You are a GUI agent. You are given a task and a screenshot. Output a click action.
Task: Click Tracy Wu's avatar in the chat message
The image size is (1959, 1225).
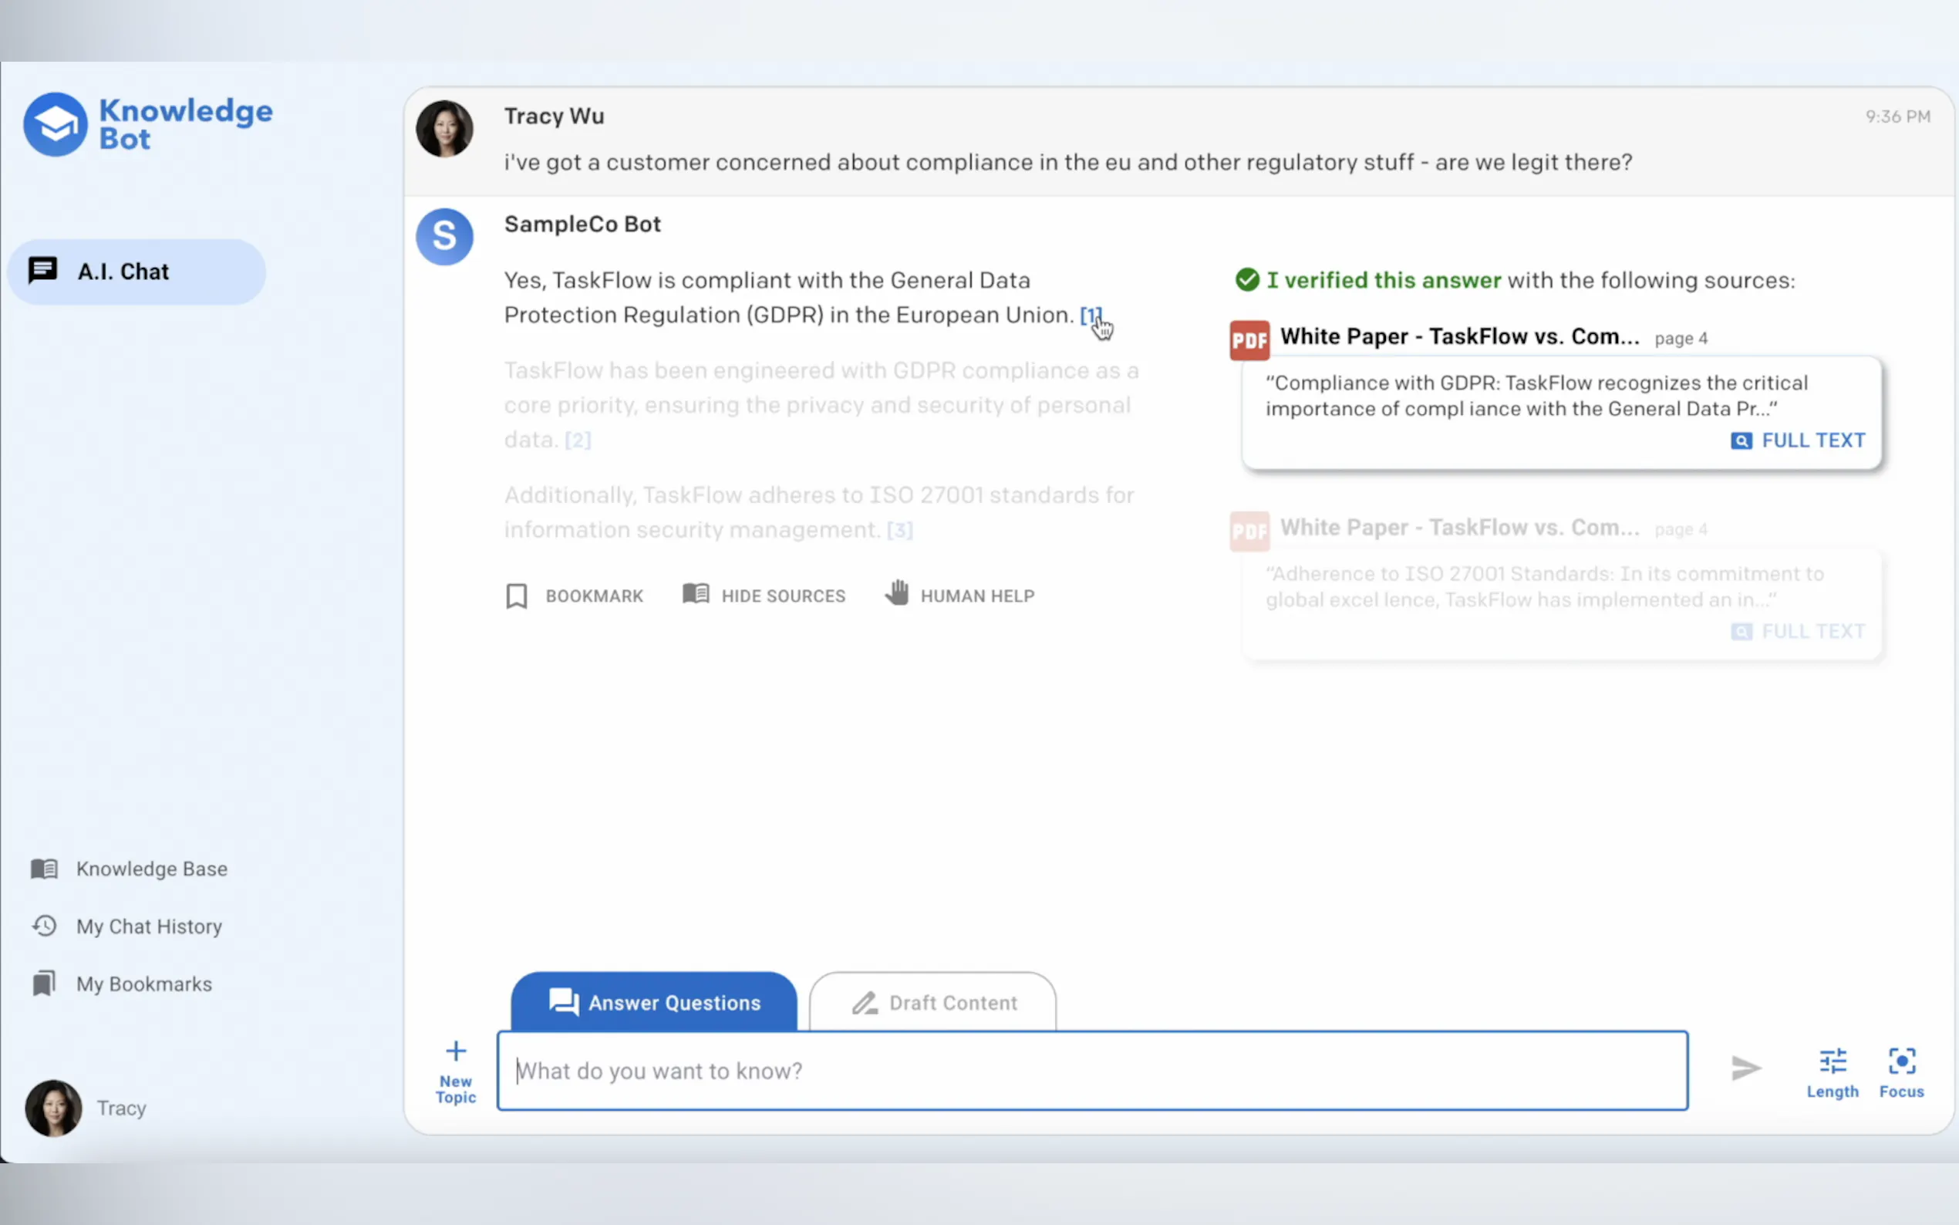coord(444,129)
